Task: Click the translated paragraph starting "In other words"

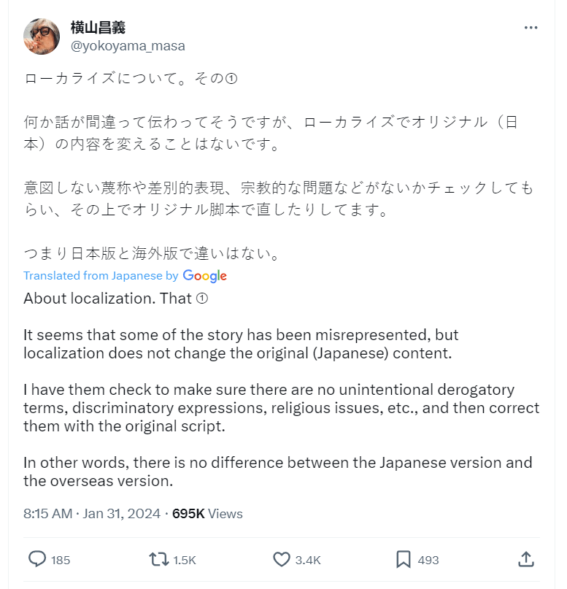Action: (277, 471)
